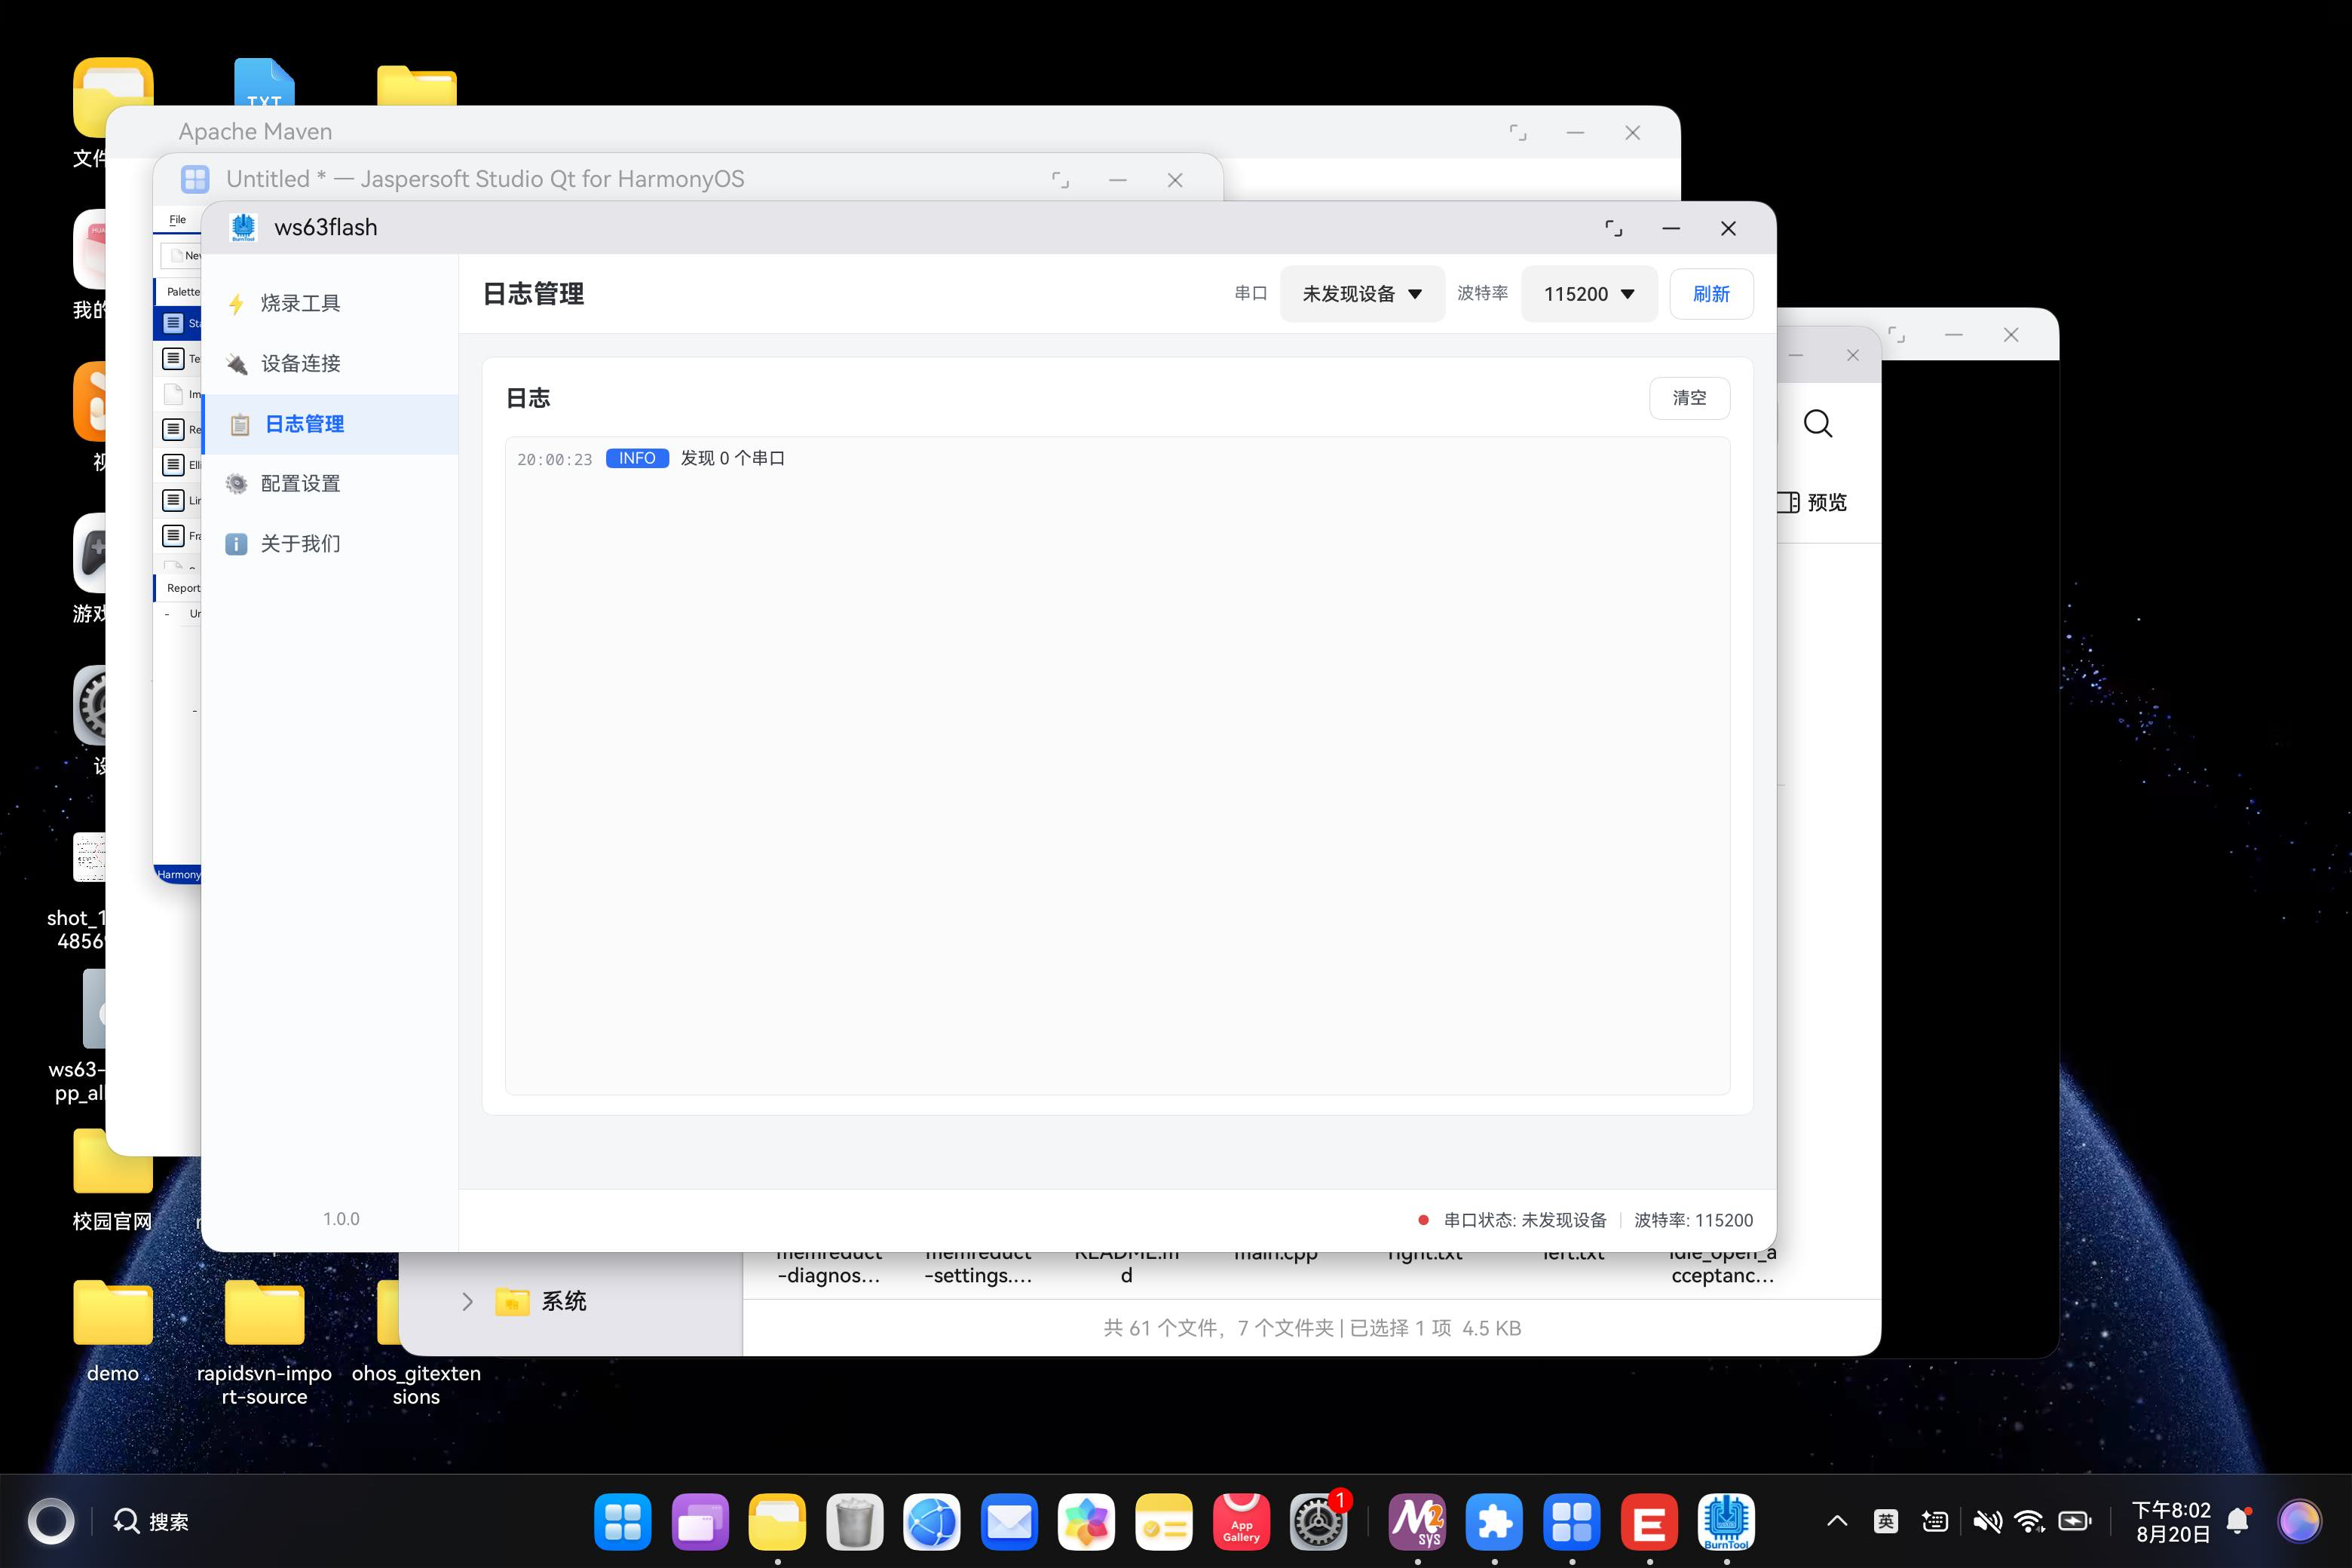This screenshot has width=2352, height=1568.
Task: Click the BurnTool icon in the dock
Action: point(1726,1522)
